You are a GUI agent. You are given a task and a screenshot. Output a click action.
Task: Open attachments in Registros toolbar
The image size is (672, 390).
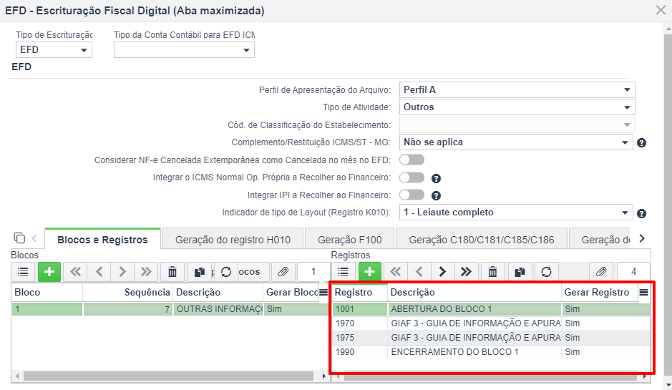click(x=601, y=272)
